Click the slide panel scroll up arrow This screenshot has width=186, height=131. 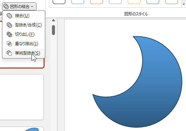53,20
